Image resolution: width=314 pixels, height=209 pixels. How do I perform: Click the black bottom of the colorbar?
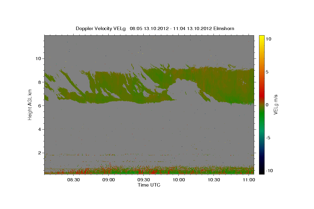pos(261,171)
